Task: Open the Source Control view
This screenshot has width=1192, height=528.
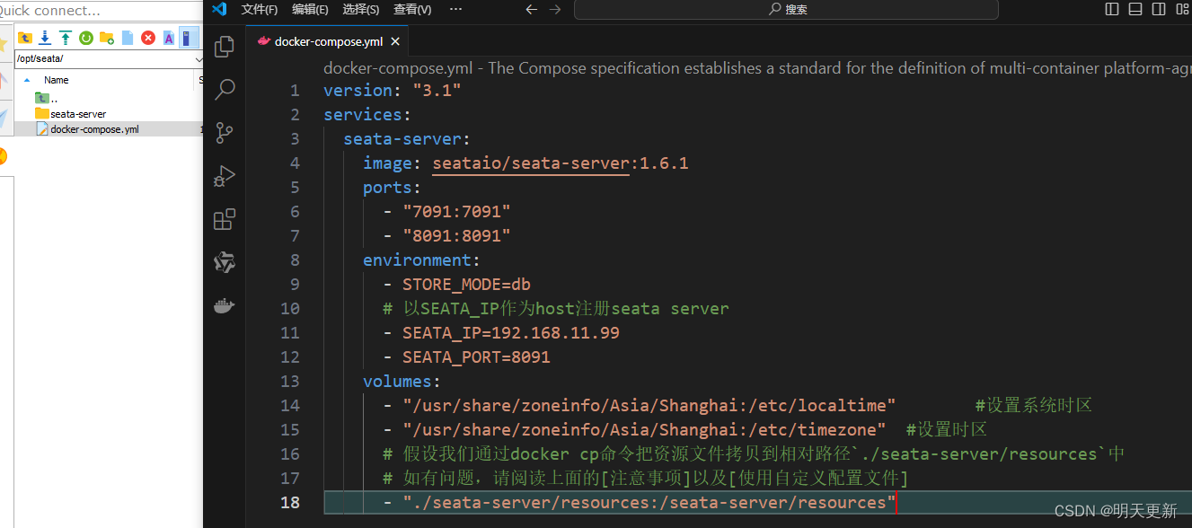Action: (224, 133)
